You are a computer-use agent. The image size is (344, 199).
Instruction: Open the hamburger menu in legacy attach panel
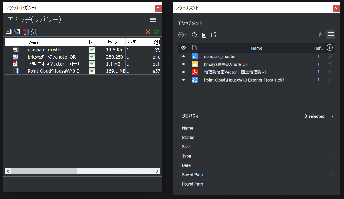(153, 20)
